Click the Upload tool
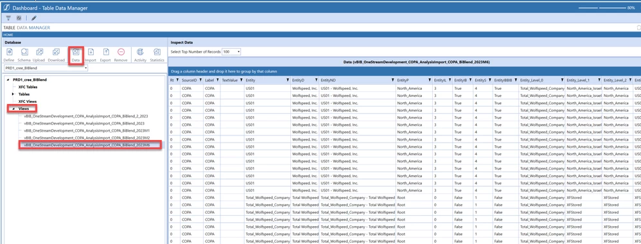This screenshot has width=641, height=244. (x=39, y=55)
